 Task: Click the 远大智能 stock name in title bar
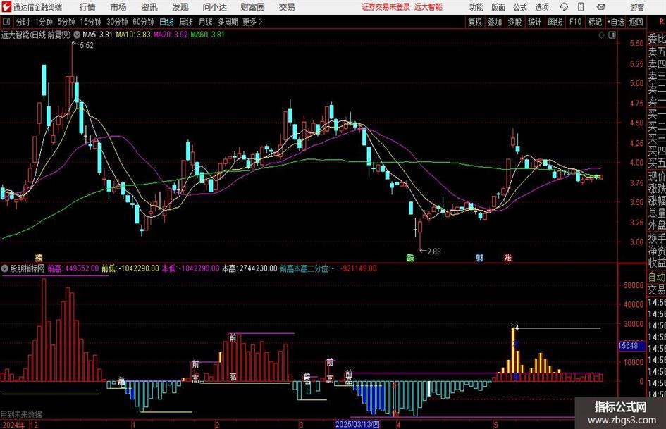coord(428,7)
